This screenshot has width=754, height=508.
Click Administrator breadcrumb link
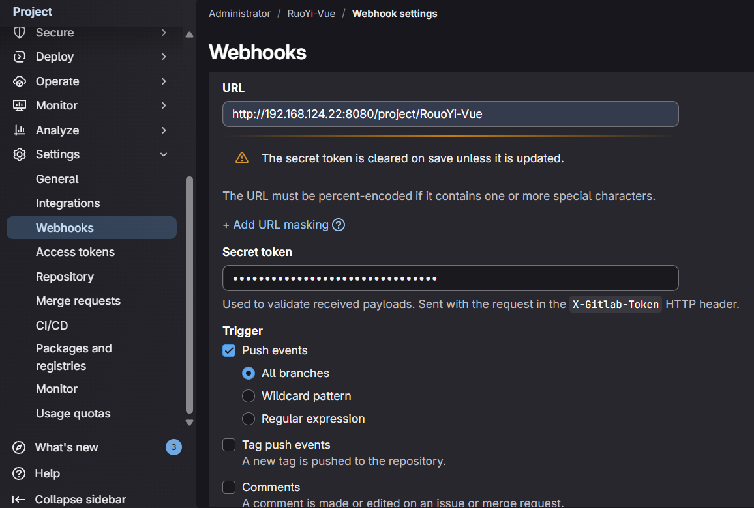tap(239, 14)
